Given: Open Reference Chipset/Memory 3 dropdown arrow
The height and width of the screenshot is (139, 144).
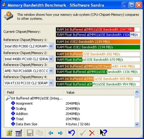Looking at the screenshot, I should 51,71.
